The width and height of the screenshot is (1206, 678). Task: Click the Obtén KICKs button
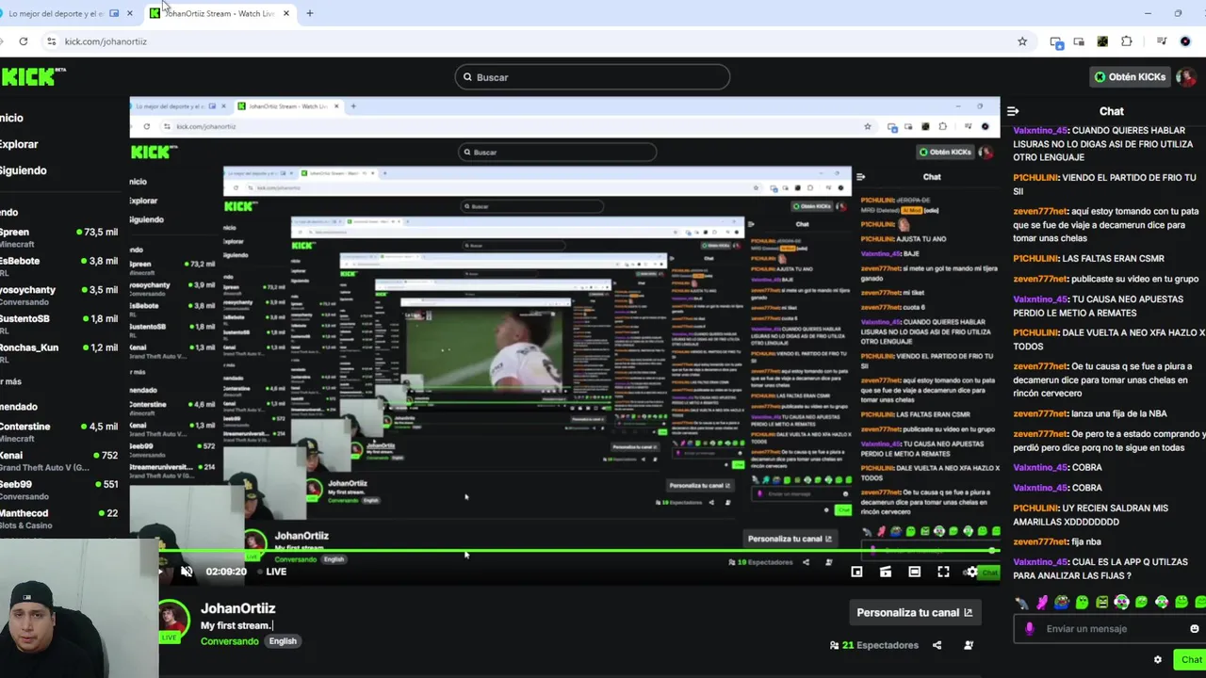tap(1130, 77)
